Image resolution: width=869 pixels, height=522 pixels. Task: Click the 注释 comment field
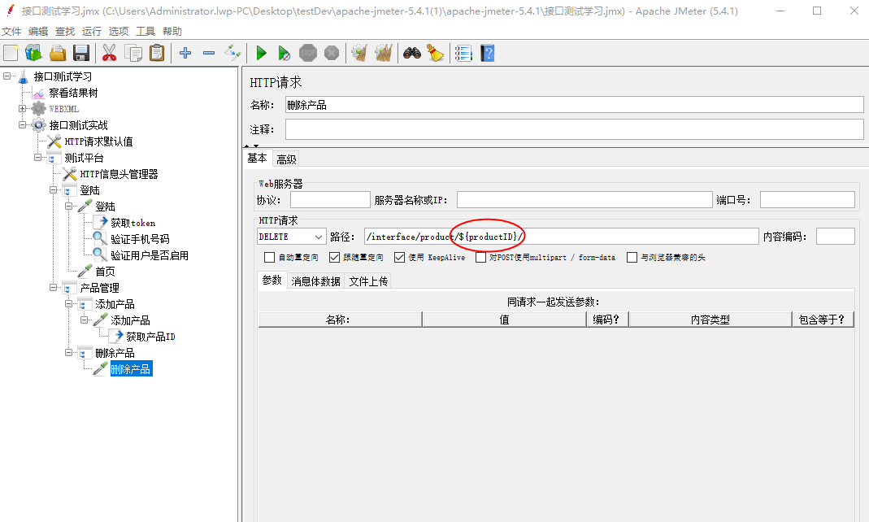click(574, 129)
